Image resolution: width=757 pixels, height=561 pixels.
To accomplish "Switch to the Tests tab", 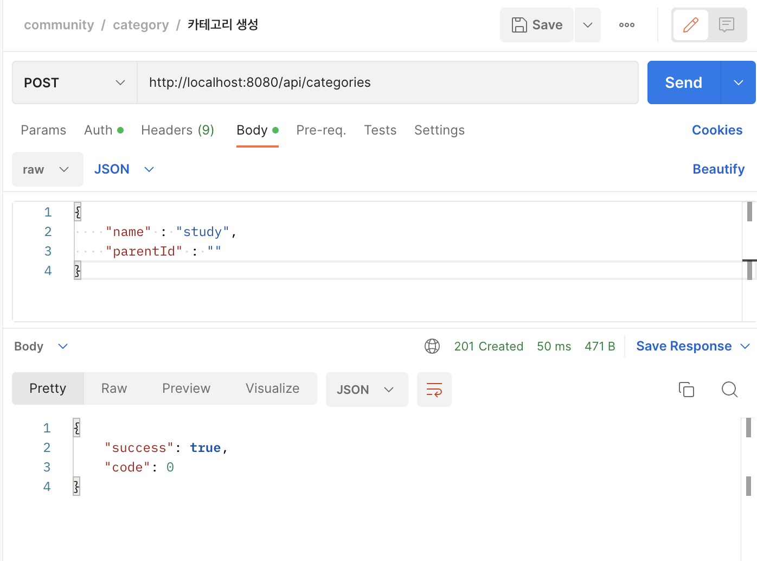I will (380, 130).
